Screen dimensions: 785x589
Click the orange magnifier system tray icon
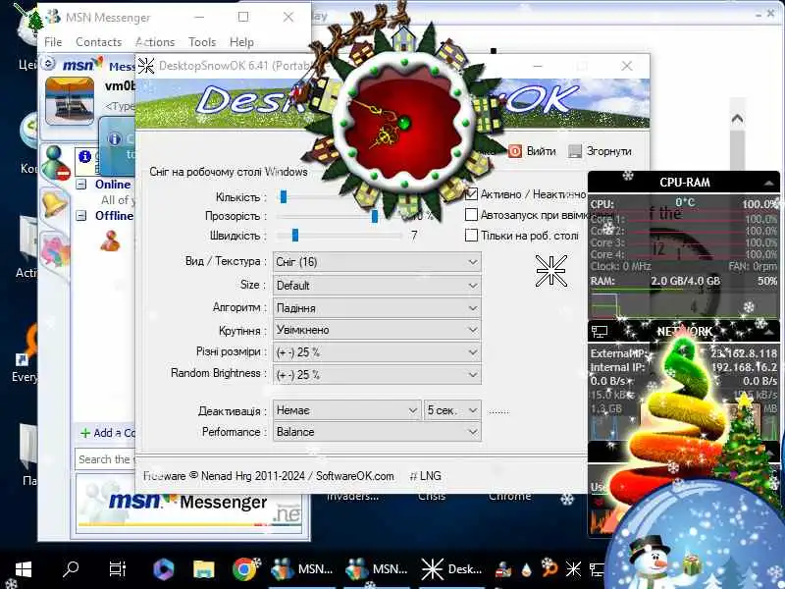(x=549, y=568)
